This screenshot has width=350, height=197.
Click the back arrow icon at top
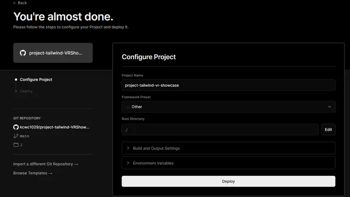(x=15, y=3)
